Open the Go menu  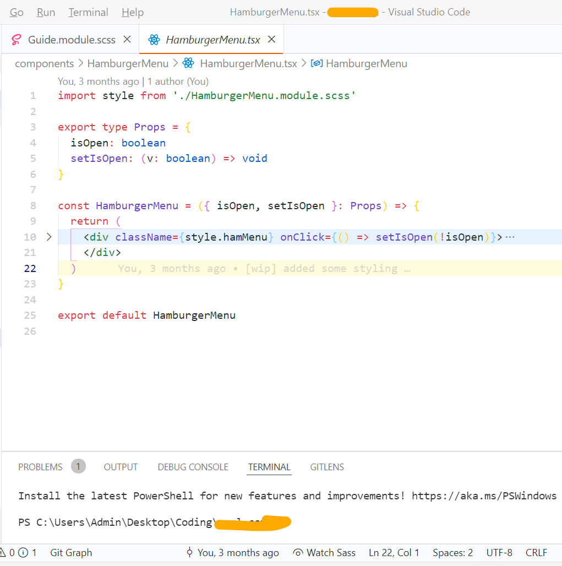coord(17,12)
